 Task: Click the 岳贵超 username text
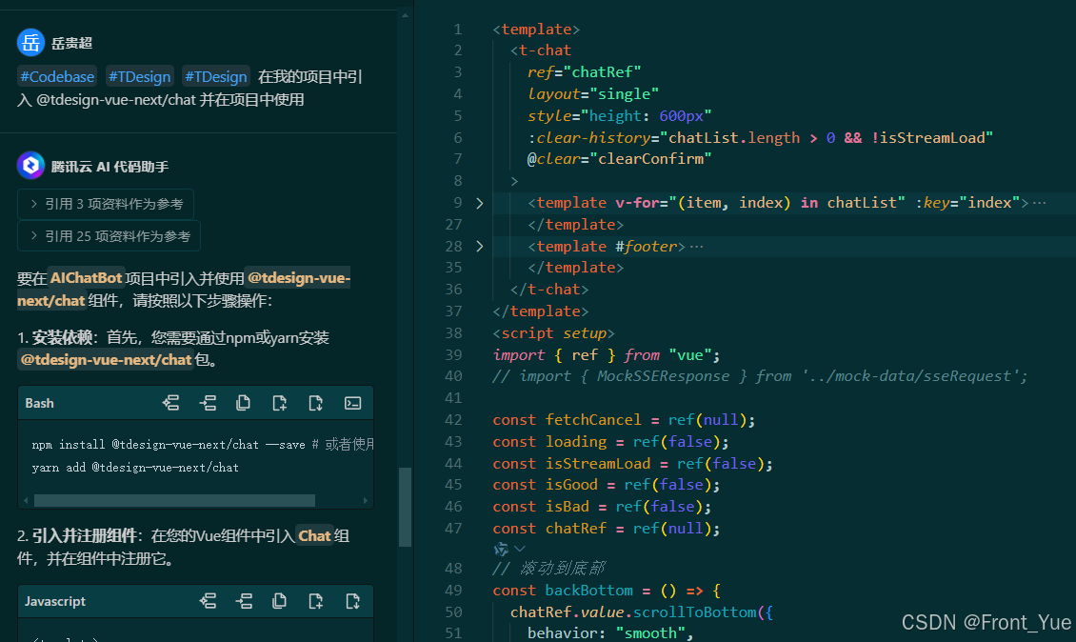pos(72,43)
